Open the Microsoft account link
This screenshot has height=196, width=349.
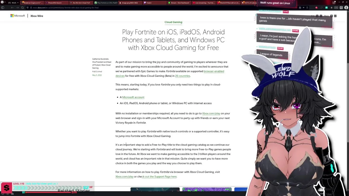click(x=133, y=97)
